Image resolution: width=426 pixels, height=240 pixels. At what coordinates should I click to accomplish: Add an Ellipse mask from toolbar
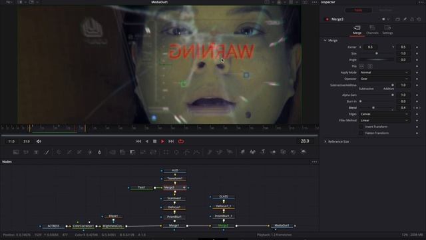[x=176, y=152]
